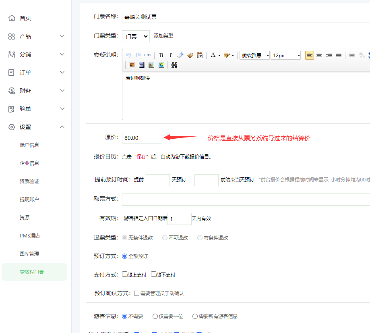Viewport: 370px width, 333px height.
Task: Open the 门票 ticket type dropdown
Action: pos(136,36)
